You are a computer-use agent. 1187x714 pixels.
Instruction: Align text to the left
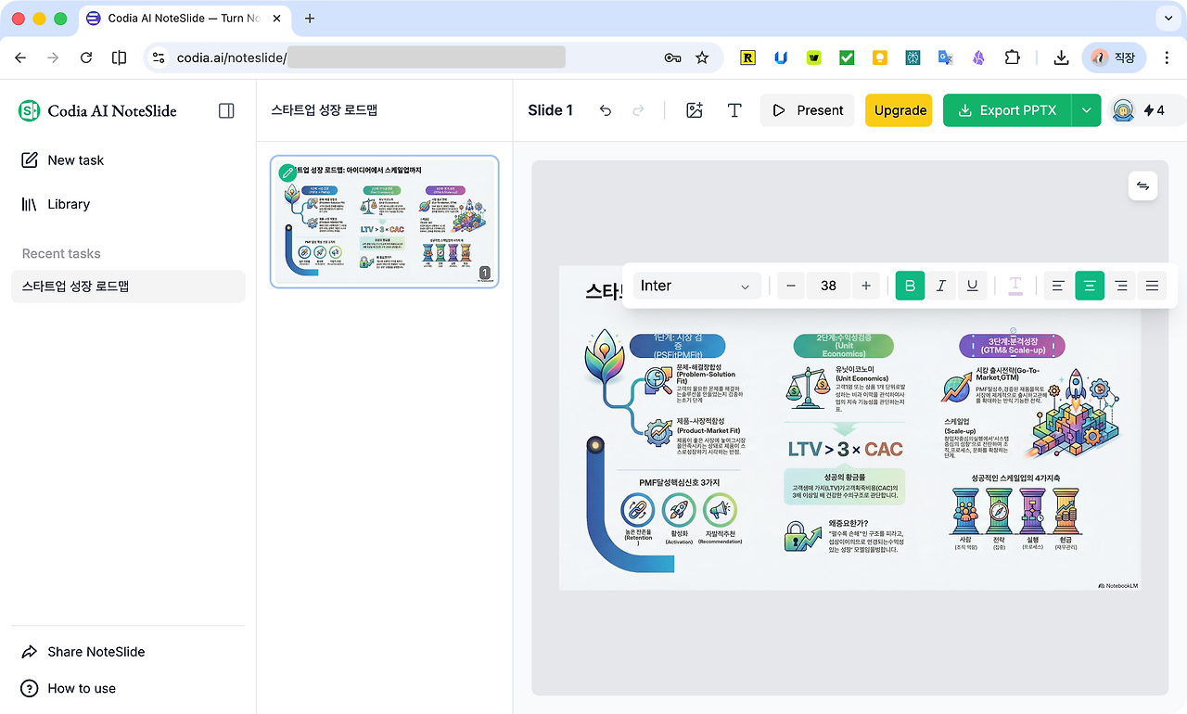pyautogui.click(x=1057, y=286)
